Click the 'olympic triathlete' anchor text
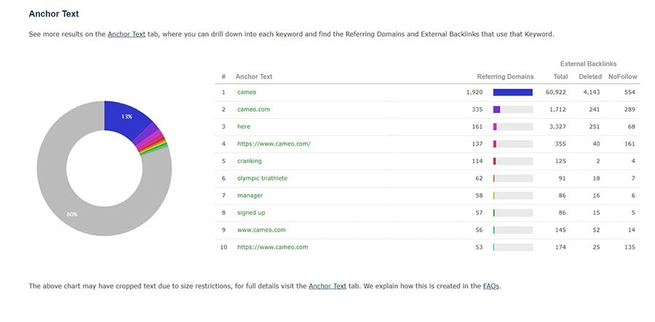655x322 pixels. 262,178
